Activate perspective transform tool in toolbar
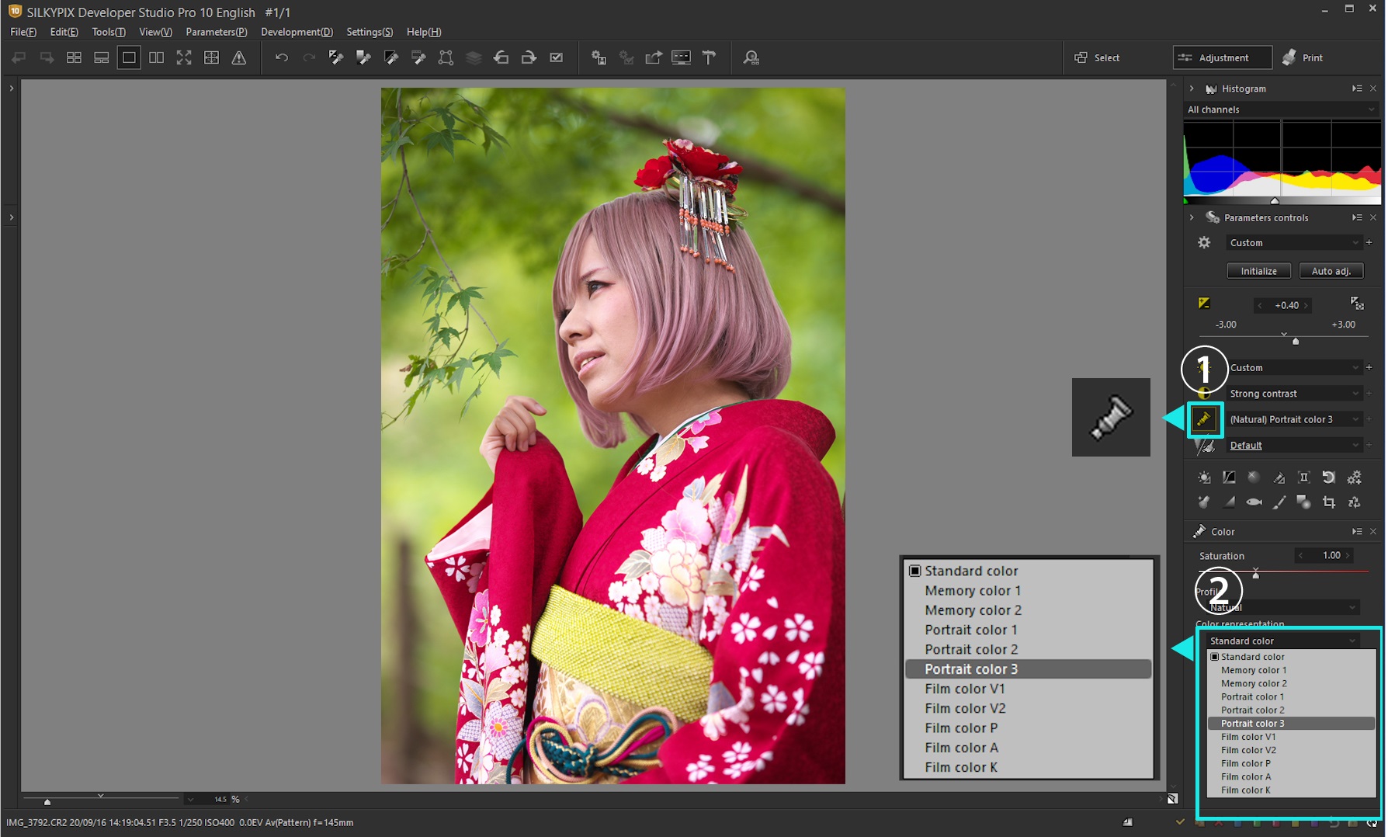1388x837 pixels. (446, 57)
